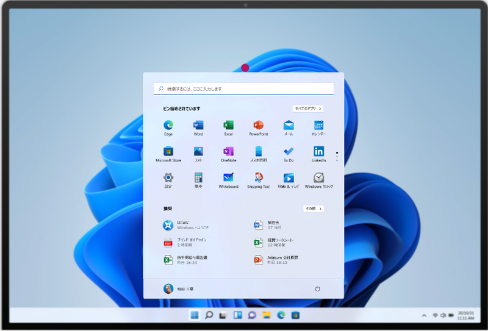
Task: Click the battery tray icon
Action: [451, 315]
